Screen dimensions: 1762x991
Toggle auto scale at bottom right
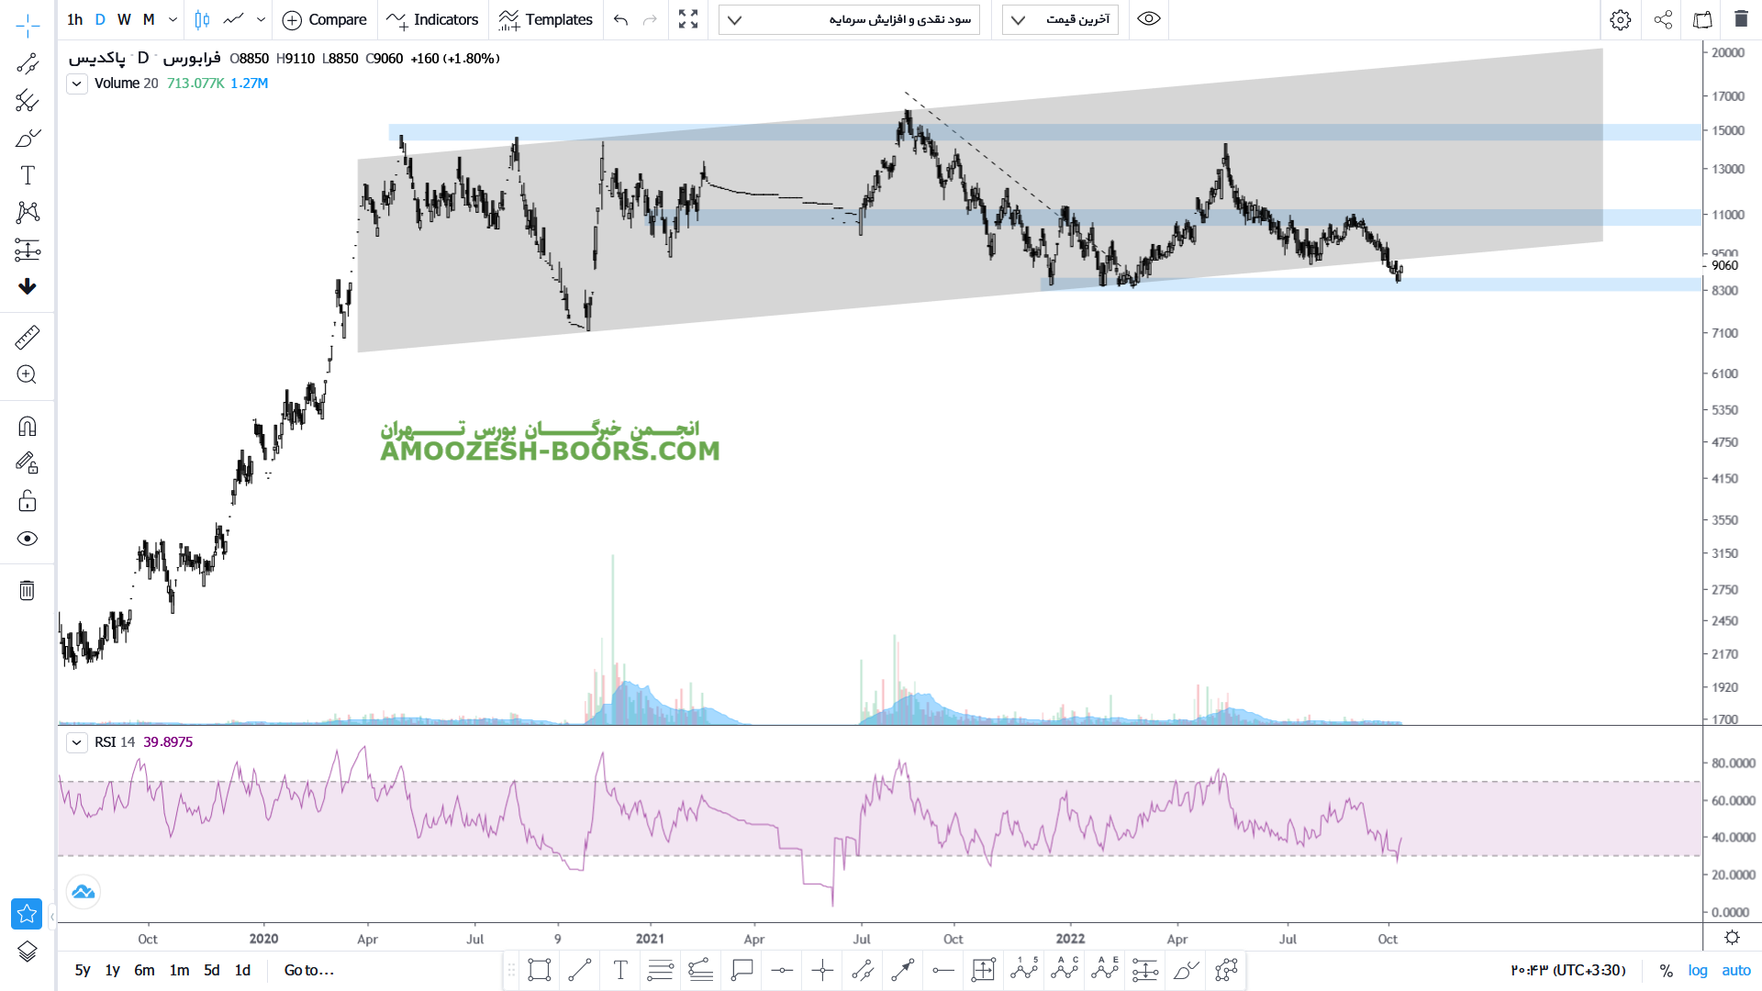(x=1736, y=970)
